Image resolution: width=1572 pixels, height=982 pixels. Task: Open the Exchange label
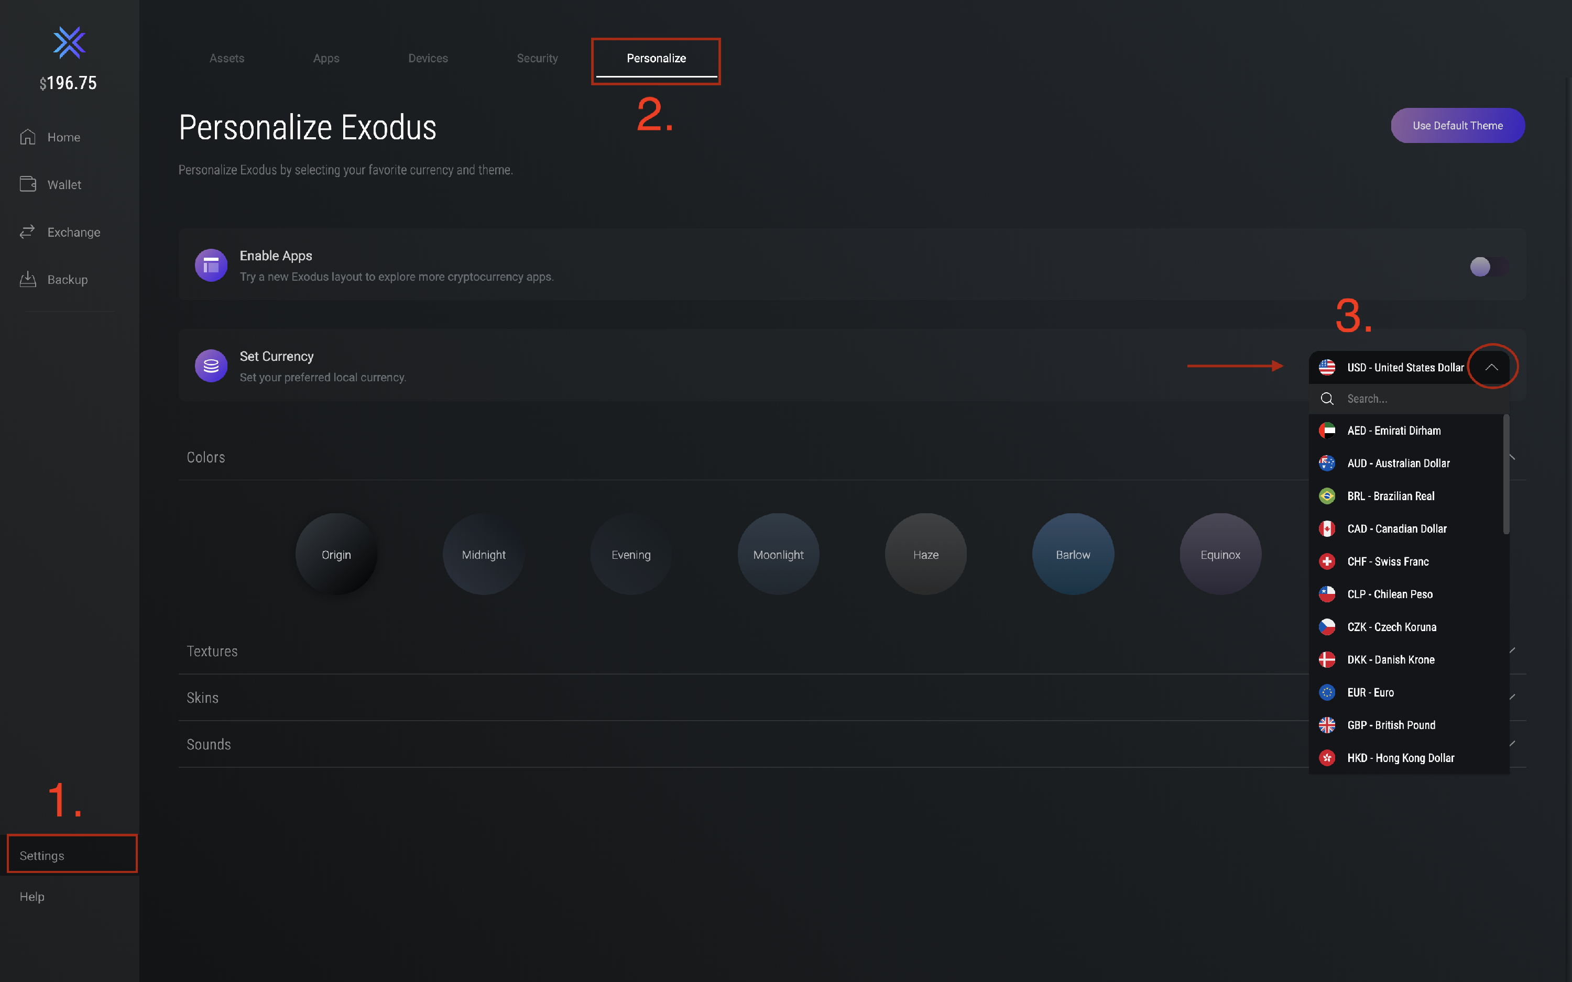[x=74, y=232]
